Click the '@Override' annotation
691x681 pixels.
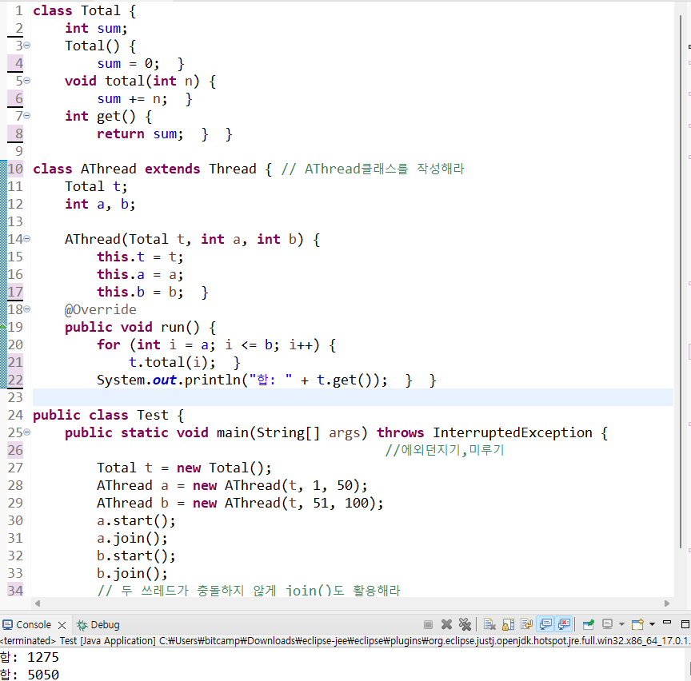[101, 309]
